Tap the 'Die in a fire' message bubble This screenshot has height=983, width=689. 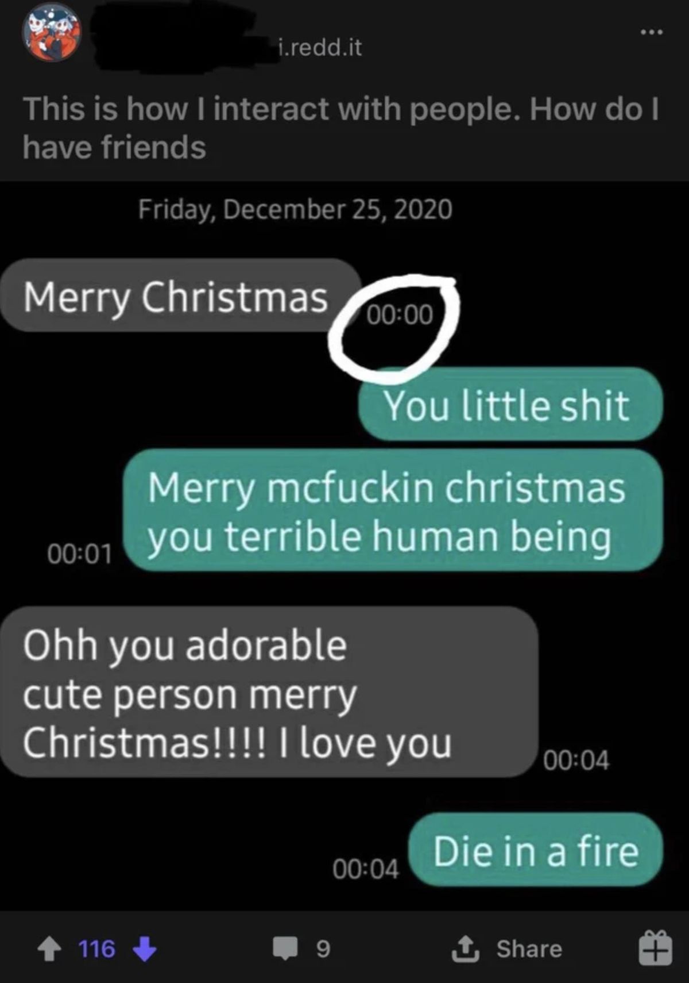(536, 850)
